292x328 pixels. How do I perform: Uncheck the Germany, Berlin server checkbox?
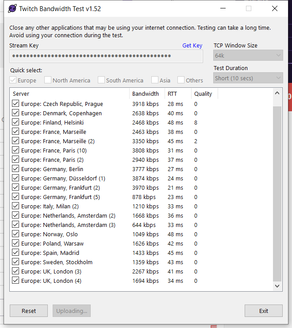(x=15, y=168)
